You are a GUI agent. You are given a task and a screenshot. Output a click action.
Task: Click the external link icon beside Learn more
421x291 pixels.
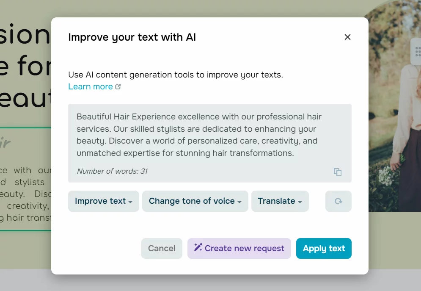pos(118,87)
